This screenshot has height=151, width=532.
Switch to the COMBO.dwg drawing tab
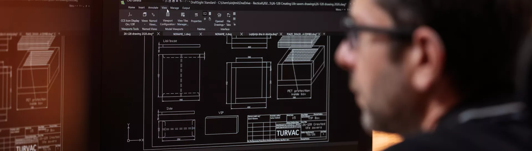(302, 34)
